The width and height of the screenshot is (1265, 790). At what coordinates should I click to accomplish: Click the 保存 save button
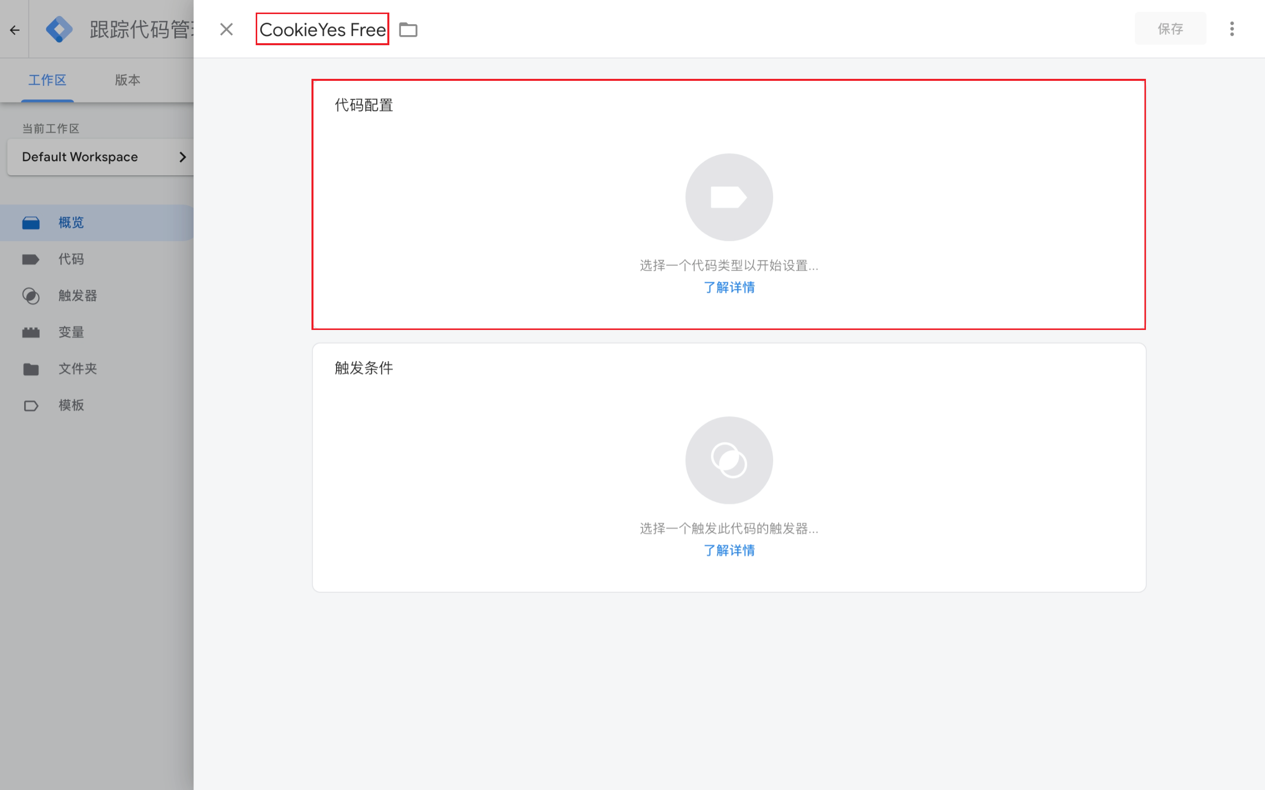click(1170, 29)
